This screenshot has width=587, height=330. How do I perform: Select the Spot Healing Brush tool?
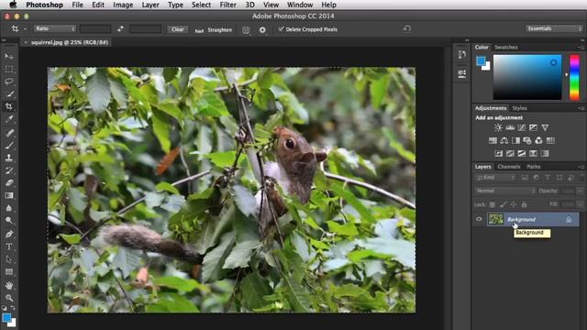[9, 133]
